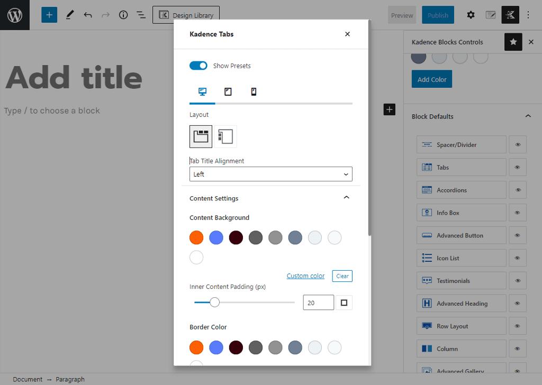The height and width of the screenshot is (385, 542).
Task: Open the block inserter plus button
Action: pos(49,15)
